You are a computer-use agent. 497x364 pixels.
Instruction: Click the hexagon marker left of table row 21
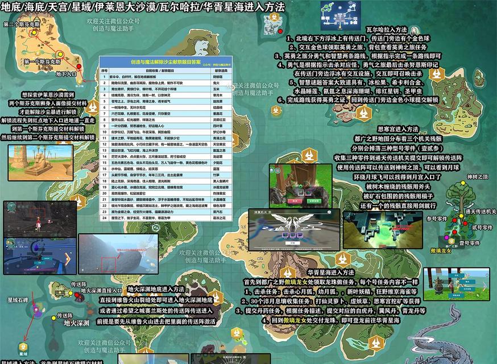[78, 201]
